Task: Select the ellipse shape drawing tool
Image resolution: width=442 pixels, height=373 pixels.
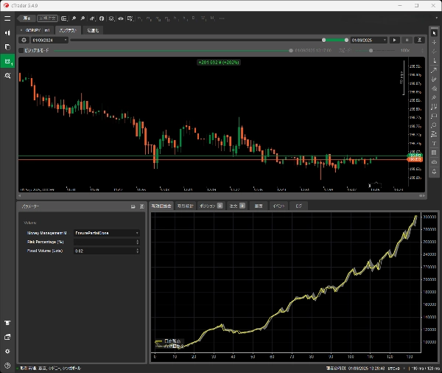Action: 434,125
